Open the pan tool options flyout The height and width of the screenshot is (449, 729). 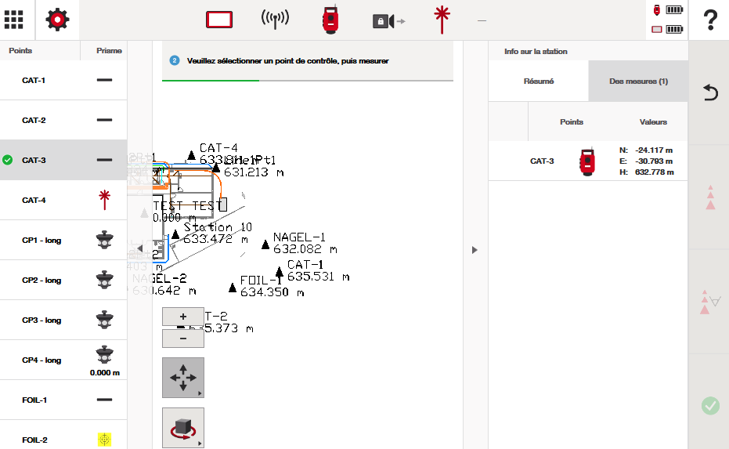click(182, 378)
